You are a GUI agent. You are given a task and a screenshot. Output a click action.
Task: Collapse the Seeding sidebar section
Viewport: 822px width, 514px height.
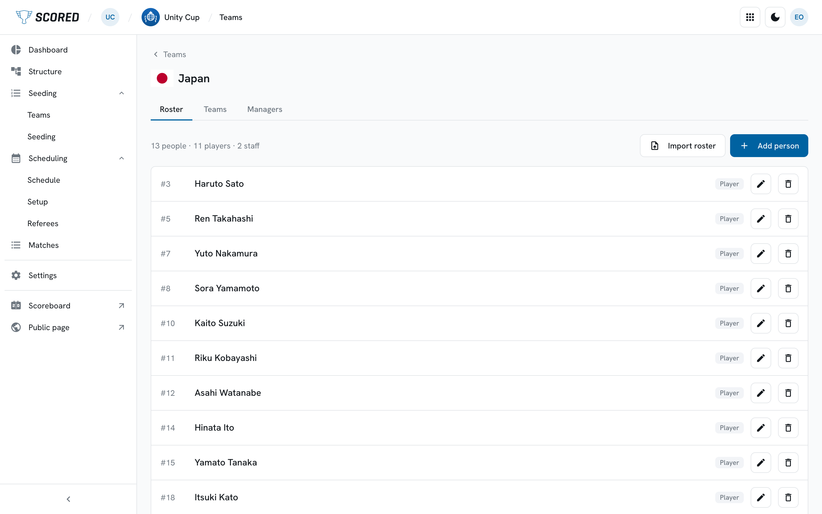[x=121, y=93]
